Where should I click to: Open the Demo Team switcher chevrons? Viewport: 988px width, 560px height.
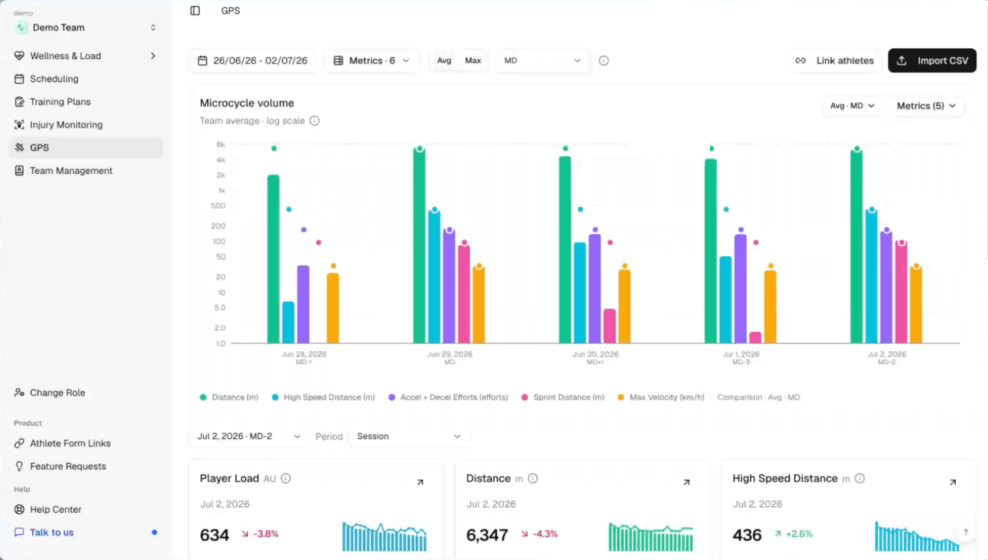153,27
